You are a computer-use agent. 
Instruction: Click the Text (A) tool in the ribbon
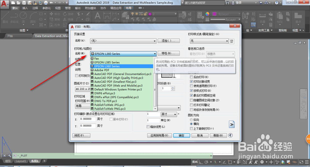tap(97, 17)
